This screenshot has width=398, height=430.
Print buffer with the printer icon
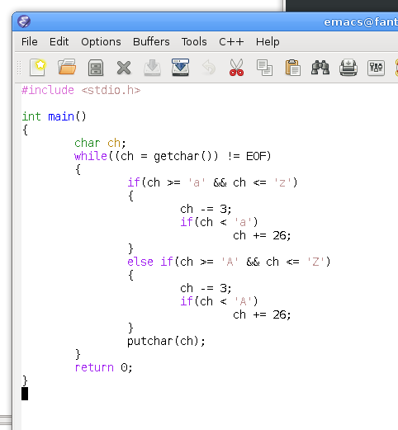348,68
